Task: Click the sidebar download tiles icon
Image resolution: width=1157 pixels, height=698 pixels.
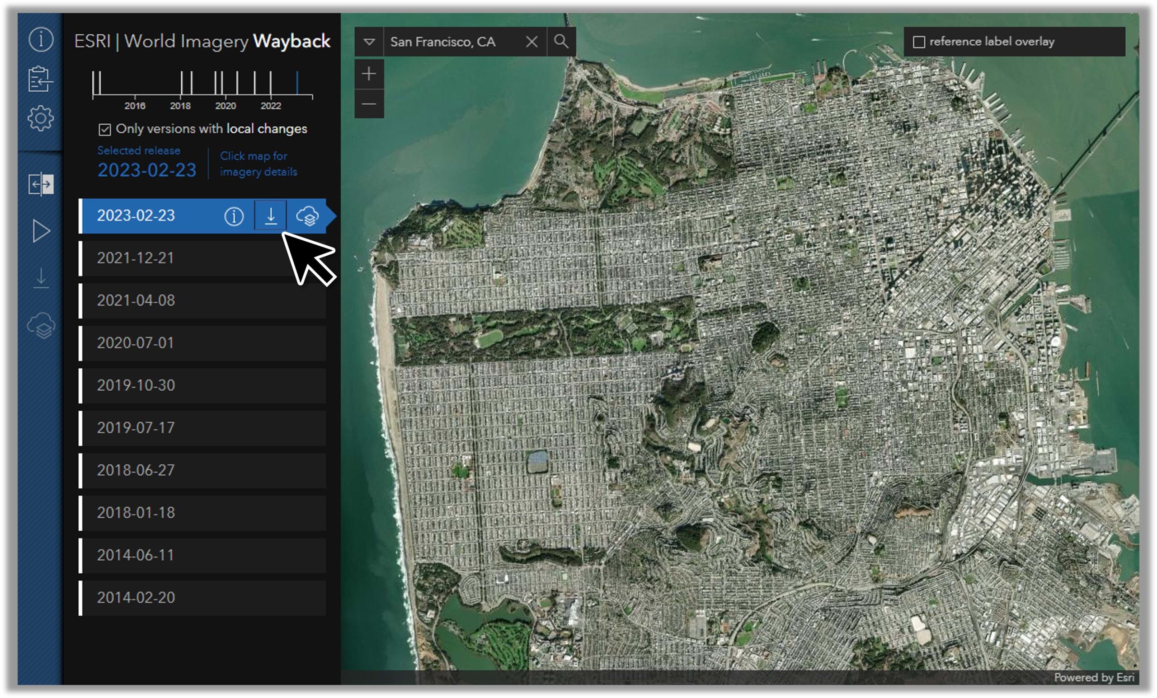Action: click(41, 278)
